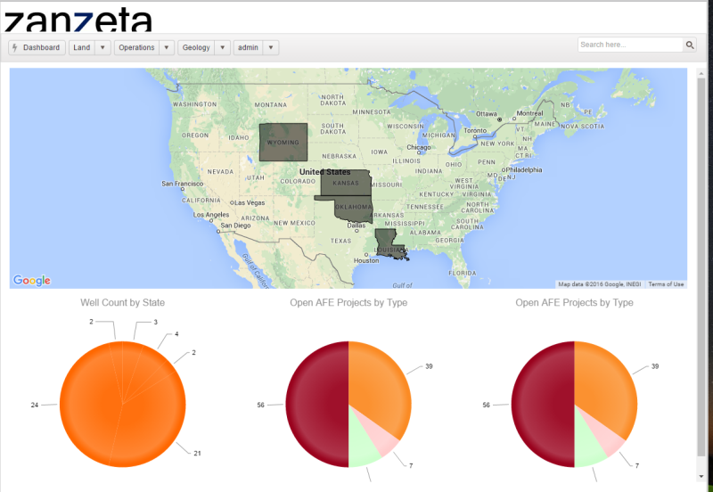Click the 56 label on right pie chart
The image size is (713, 492).
[486, 405]
